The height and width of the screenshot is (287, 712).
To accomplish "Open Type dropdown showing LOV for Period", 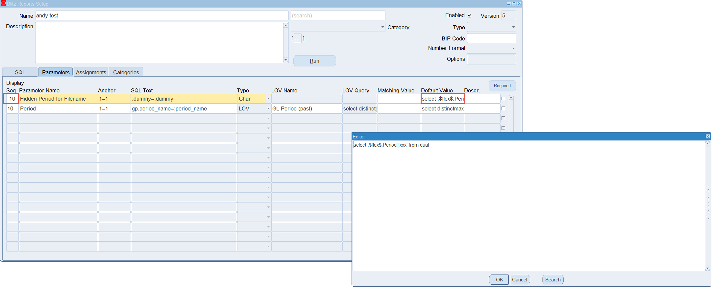I will pyautogui.click(x=268, y=108).
